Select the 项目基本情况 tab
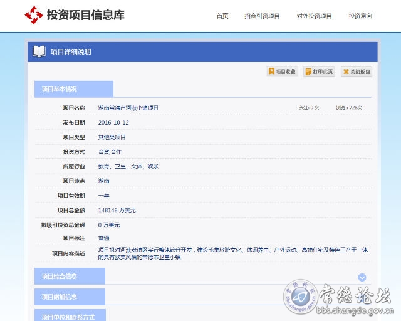This screenshot has height=321, width=401. coord(74,89)
